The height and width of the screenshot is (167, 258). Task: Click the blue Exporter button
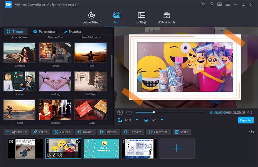246,120
